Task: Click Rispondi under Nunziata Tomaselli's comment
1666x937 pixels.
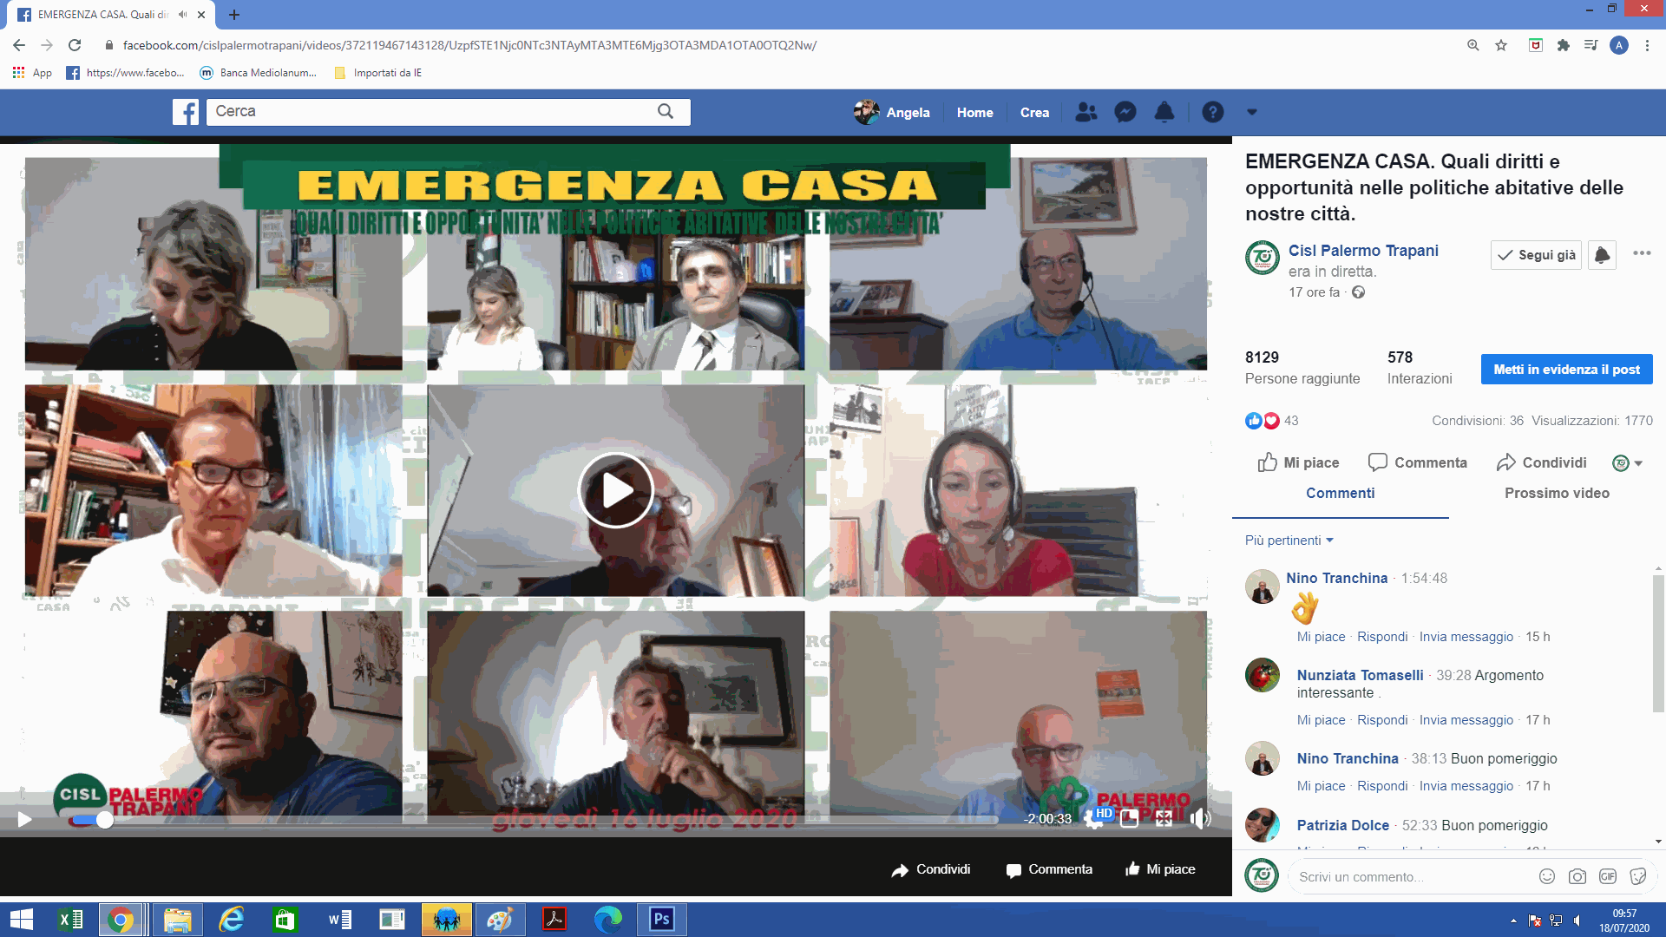Action: [1382, 720]
